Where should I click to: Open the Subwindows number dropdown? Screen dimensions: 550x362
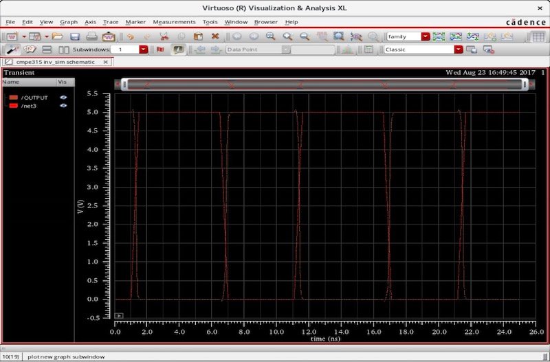tap(144, 49)
